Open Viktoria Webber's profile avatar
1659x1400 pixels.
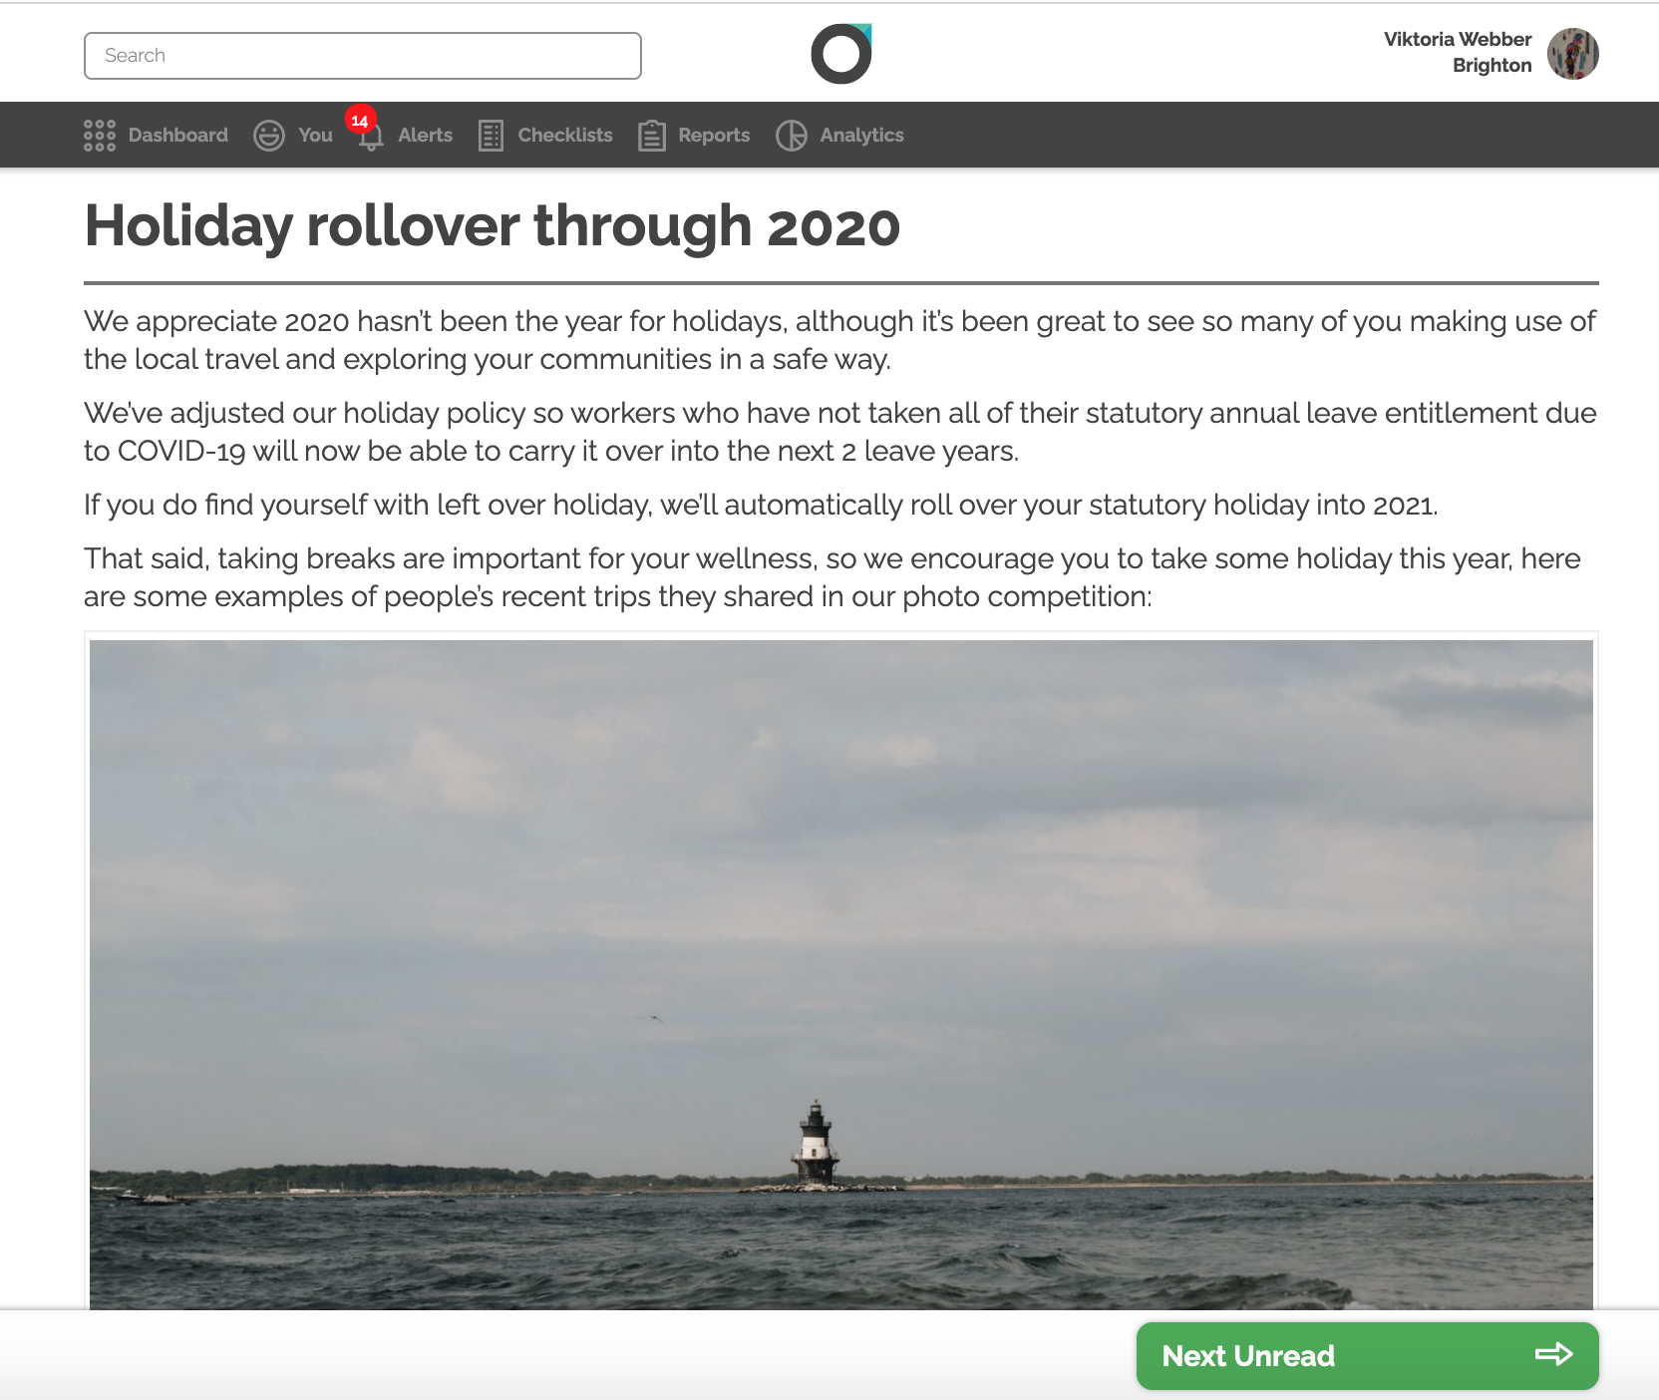click(1573, 54)
